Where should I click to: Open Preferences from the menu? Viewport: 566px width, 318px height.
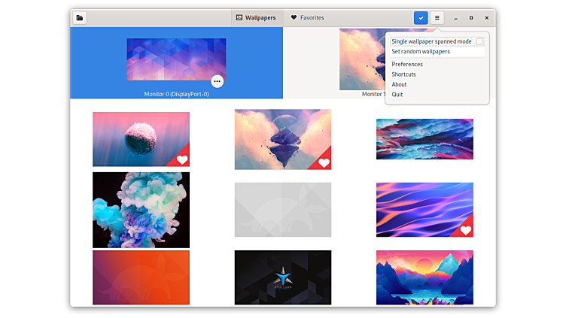[407, 65]
